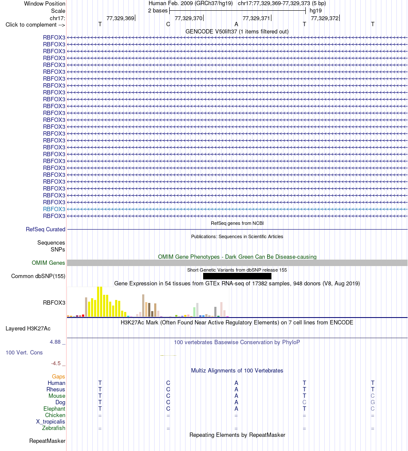Click the 'Zebrafish' species row label

tap(54, 428)
